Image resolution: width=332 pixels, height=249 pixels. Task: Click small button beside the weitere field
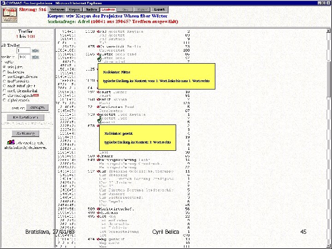pyautogui.click(x=36, y=57)
